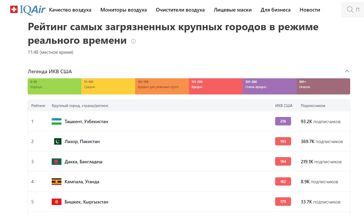Click the Рейтинг column header
This screenshot has width=364, height=216.
[x=38, y=106]
